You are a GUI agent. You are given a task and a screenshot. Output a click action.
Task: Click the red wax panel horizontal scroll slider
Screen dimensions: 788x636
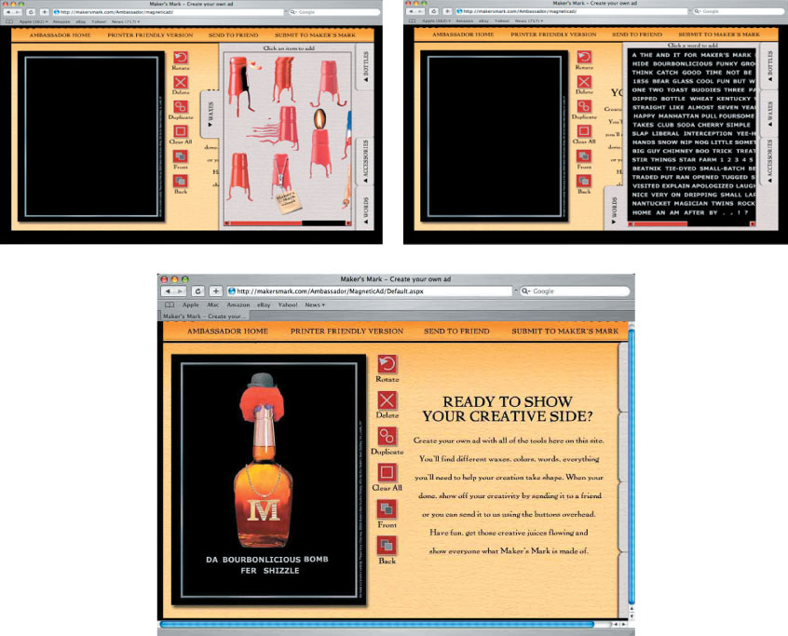click(x=265, y=223)
